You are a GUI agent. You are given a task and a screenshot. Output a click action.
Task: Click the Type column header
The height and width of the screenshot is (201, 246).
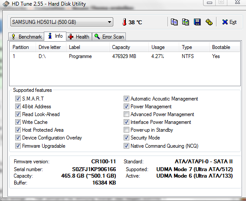point(194,47)
